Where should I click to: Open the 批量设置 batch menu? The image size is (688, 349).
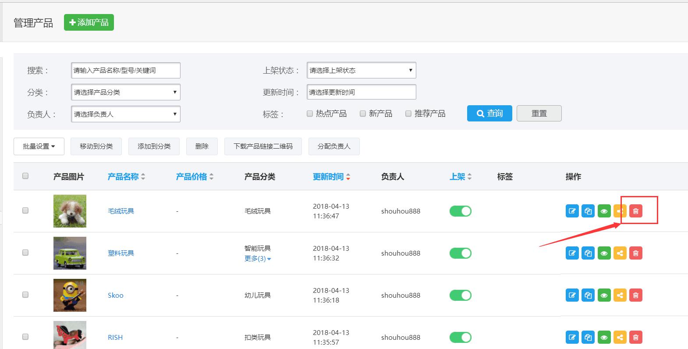click(39, 146)
